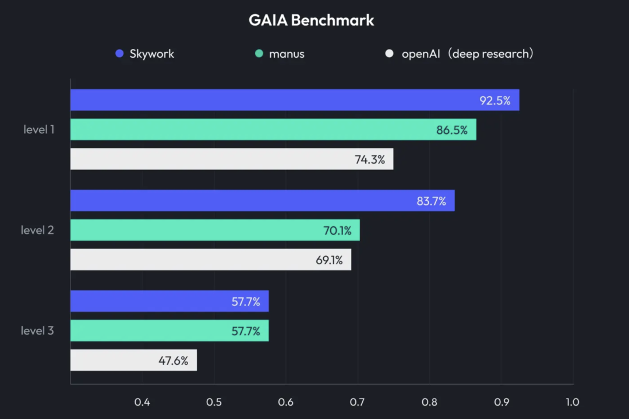Click the openAI level 1 bar showing 74.3%
This screenshot has height=419, width=629.
[232, 159]
